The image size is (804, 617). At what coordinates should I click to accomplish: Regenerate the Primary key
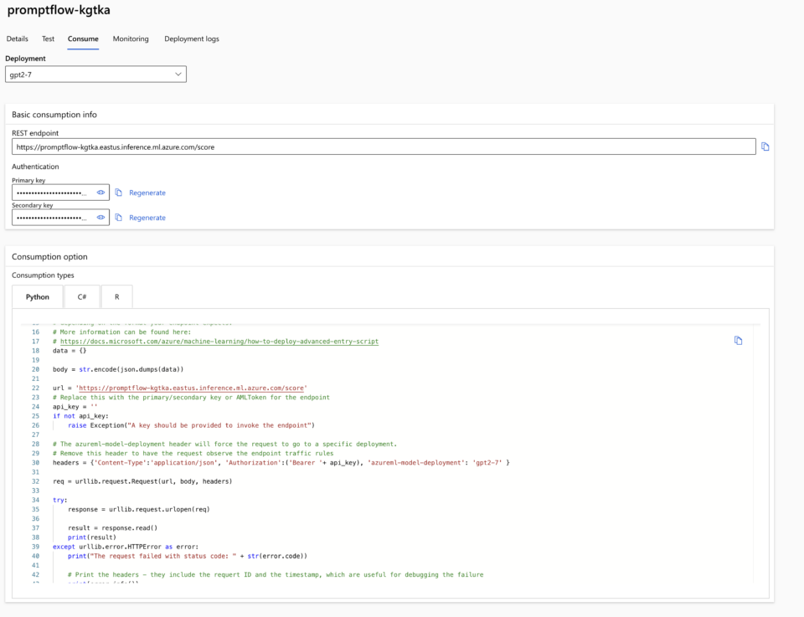(147, 193)
